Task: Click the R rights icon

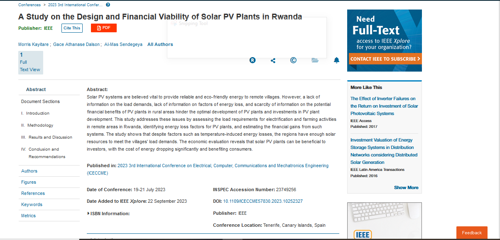Action: pyautogui.click(x=252, y=60)
